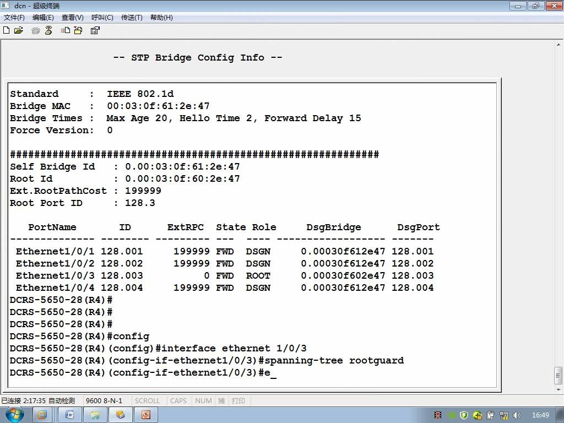Click the 'STP Bridge Config Info' heading
The width and height of the screenshot is (564, 423).
pyautogui.click(x=198, y=57)
